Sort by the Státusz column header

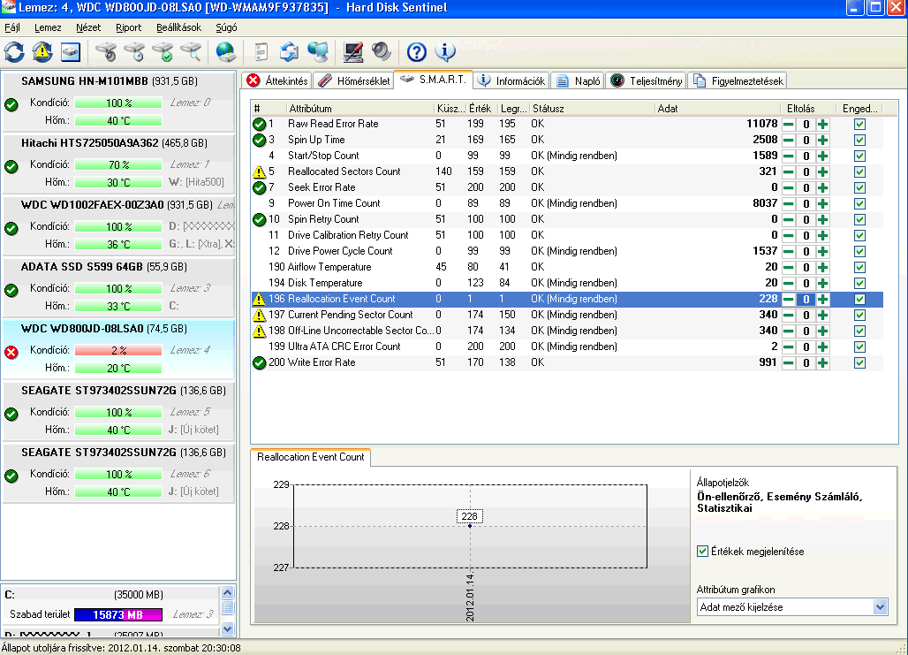[592, 109]
